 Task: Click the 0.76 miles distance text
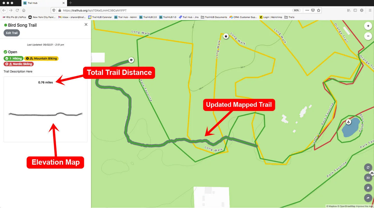point(45,82)
